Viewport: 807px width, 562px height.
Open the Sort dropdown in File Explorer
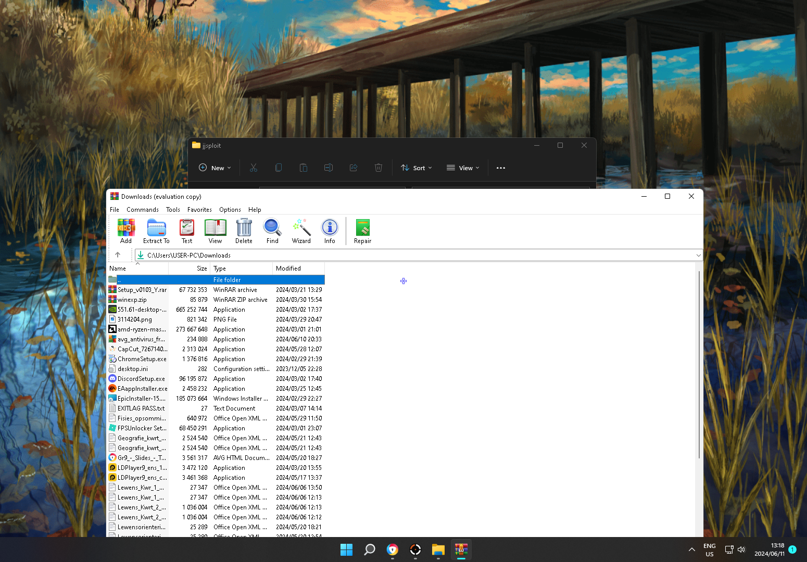tap(417, 168)
